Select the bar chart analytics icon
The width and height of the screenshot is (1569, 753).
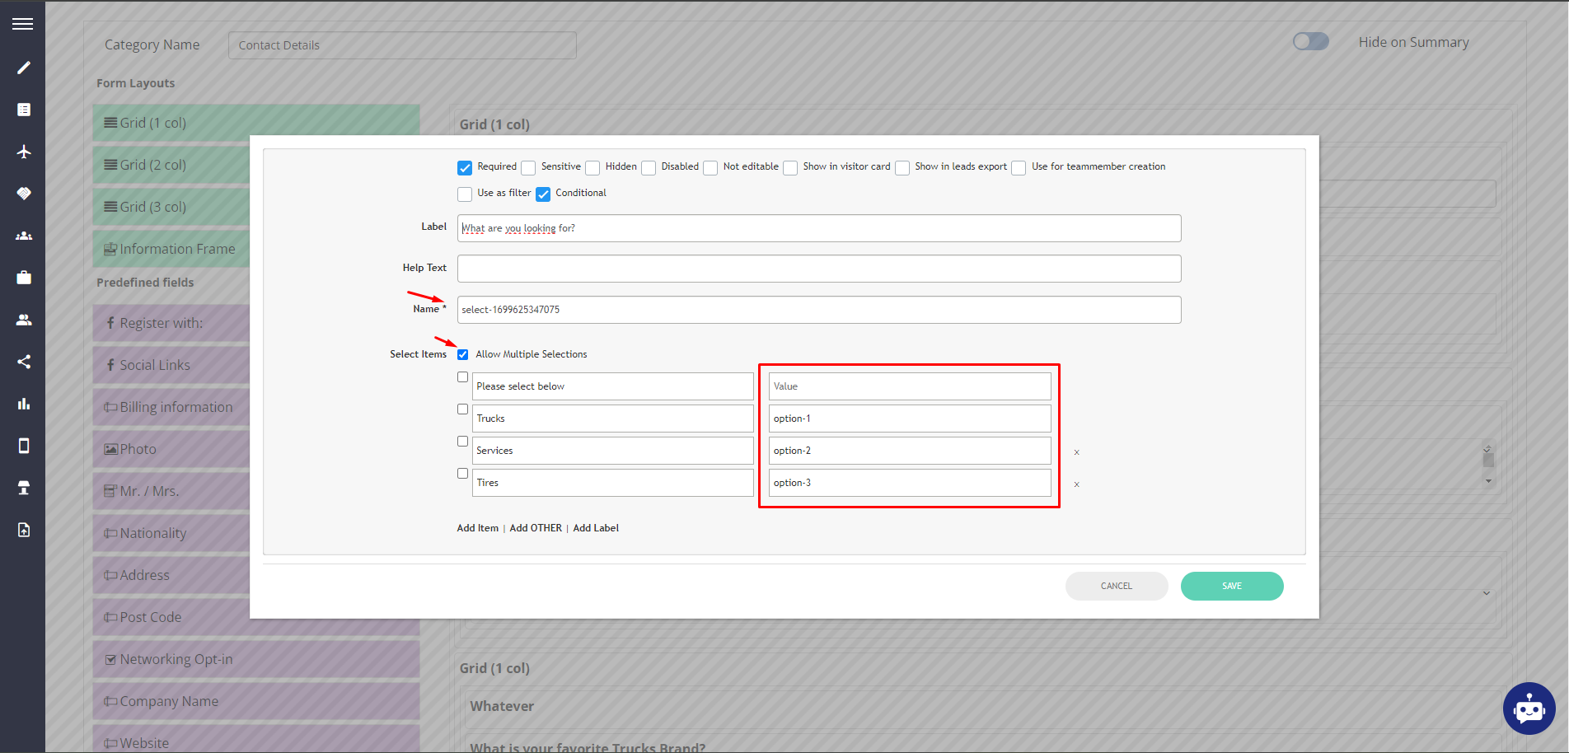[23, 404]
